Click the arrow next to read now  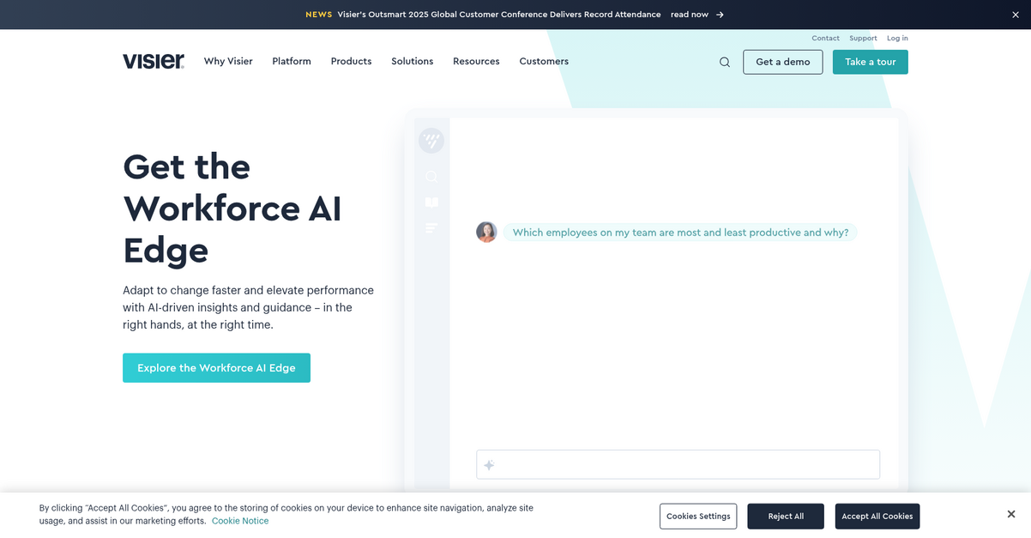pyautogui.click(x=720, y=15)
